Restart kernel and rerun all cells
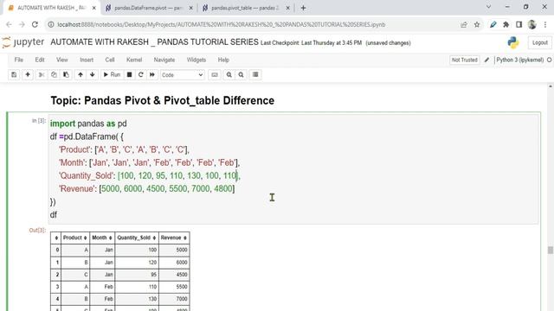 tap(152, 75)
